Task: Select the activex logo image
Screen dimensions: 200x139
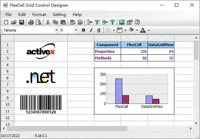Action: pyautogui.click(x=41, y=51)
